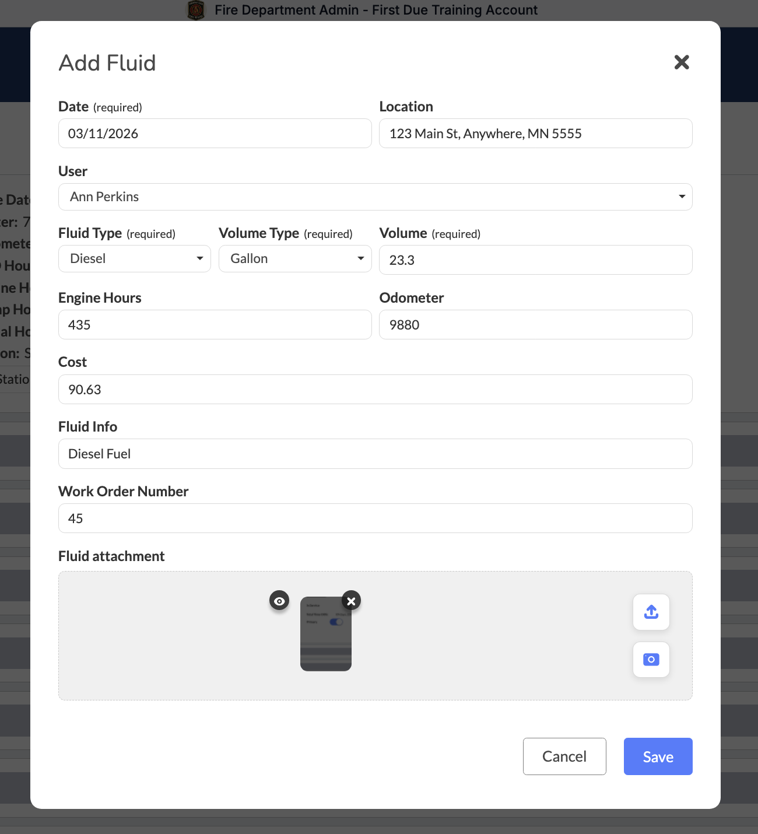Open the User dropdown
758x834 pixels.
click(x=376, y=197)
